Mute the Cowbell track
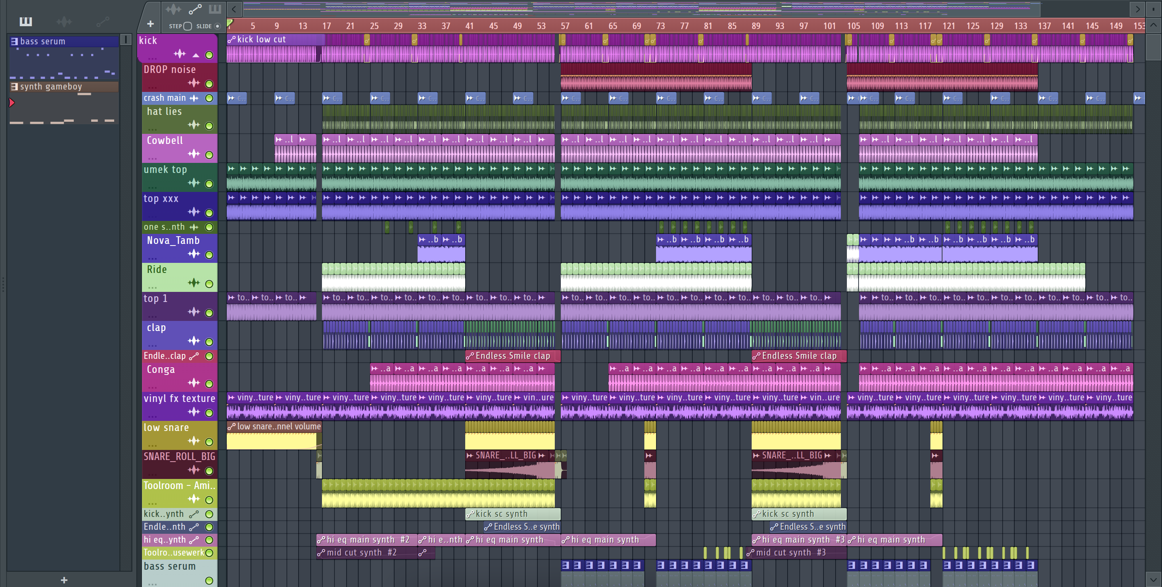The width and height of the screenshot is (1162, 587). click(209, 155)
